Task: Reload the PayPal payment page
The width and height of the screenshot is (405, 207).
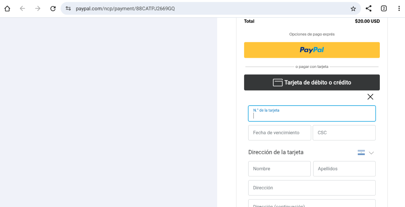Action: (53, 8)
